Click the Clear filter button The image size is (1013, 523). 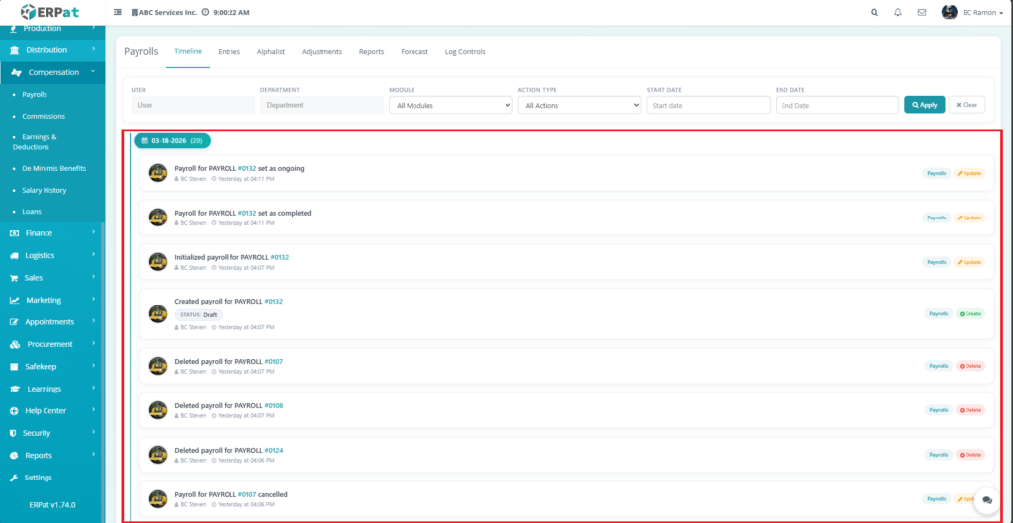(x=967, y=105)
